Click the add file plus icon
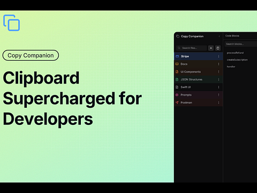Viewport: 257px width, 193px height. click(211, 48)
